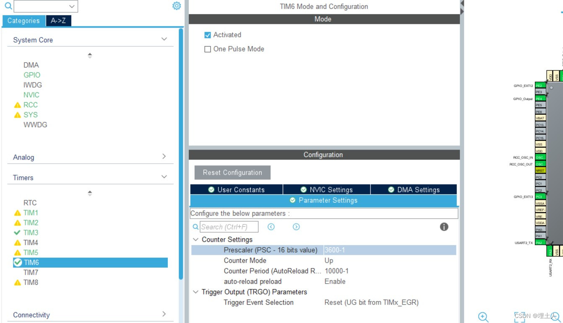Open the NVIC Settings tab
Image resolution: width=563 pixels, height=323 pixels.
[327, 190]
